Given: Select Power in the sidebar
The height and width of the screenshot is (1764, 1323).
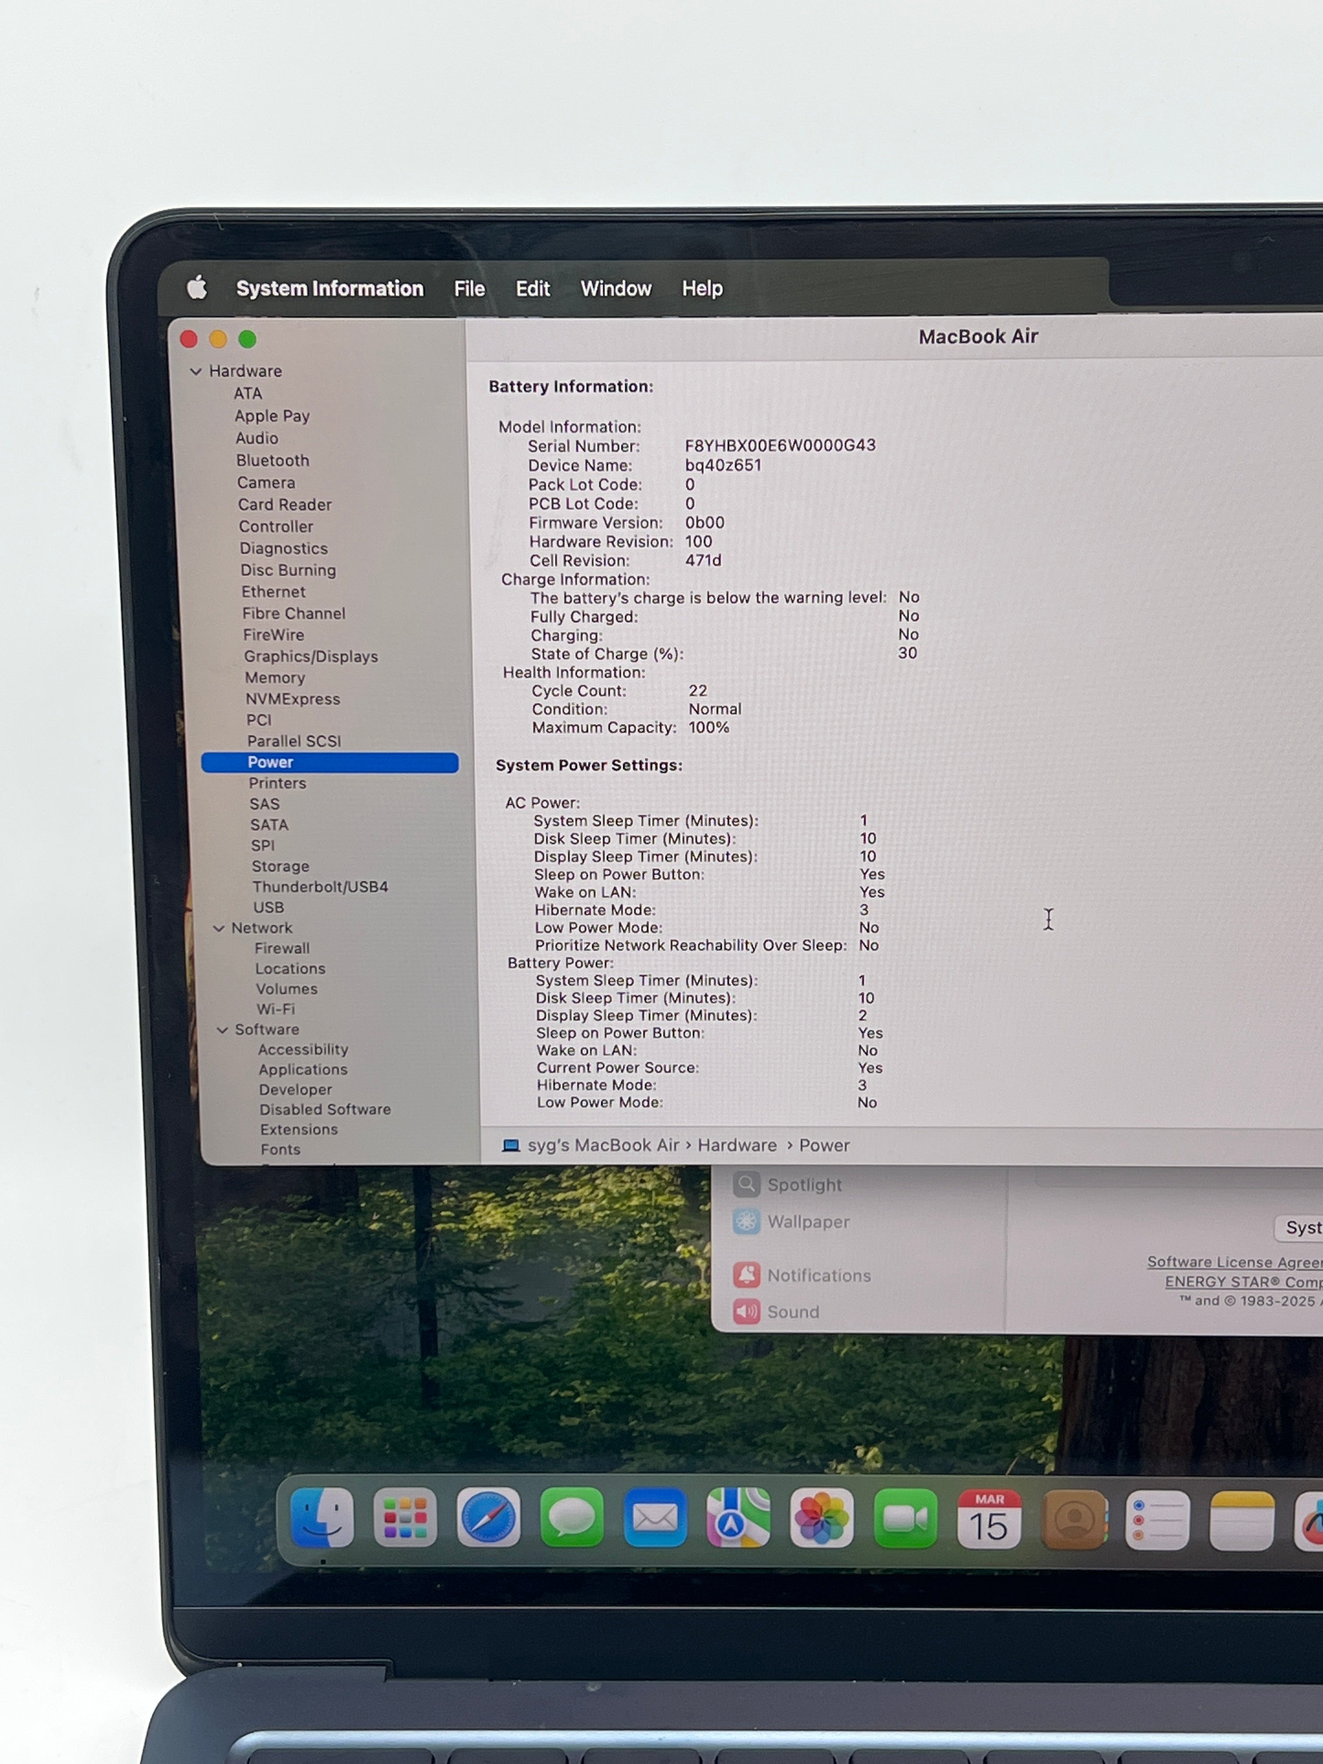Looking at the screenshot, I should pos(329,763).
